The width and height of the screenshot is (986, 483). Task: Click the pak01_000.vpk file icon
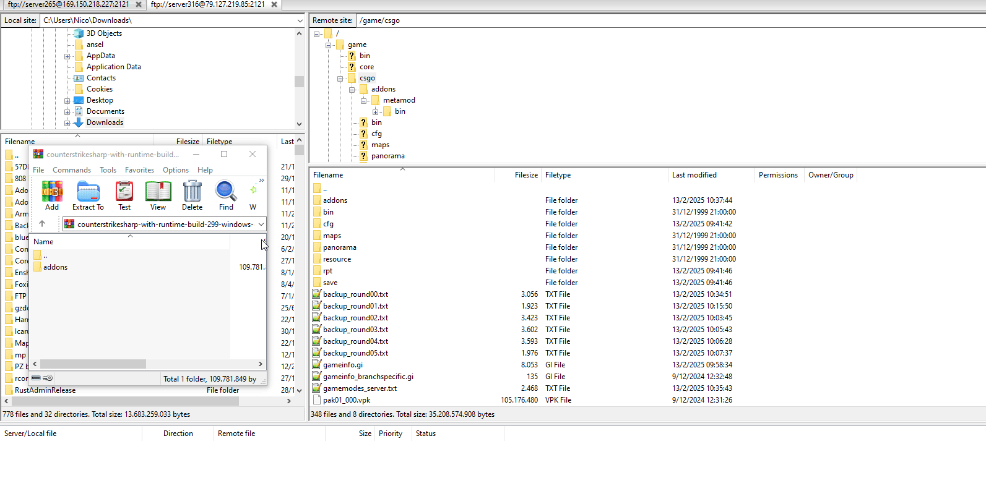[317, 400]
